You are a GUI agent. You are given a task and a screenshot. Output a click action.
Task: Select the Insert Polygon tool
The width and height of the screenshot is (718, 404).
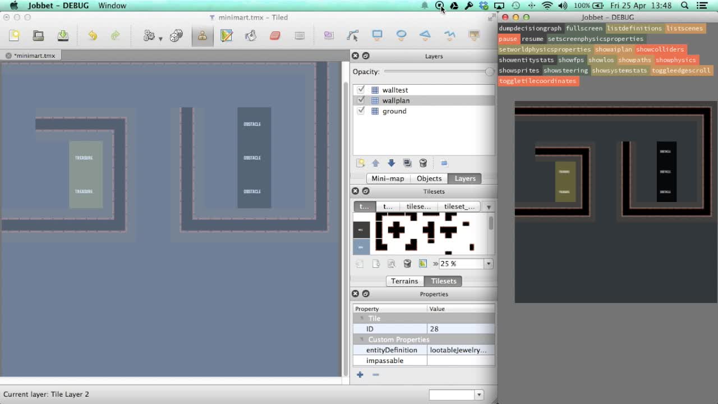426,35
